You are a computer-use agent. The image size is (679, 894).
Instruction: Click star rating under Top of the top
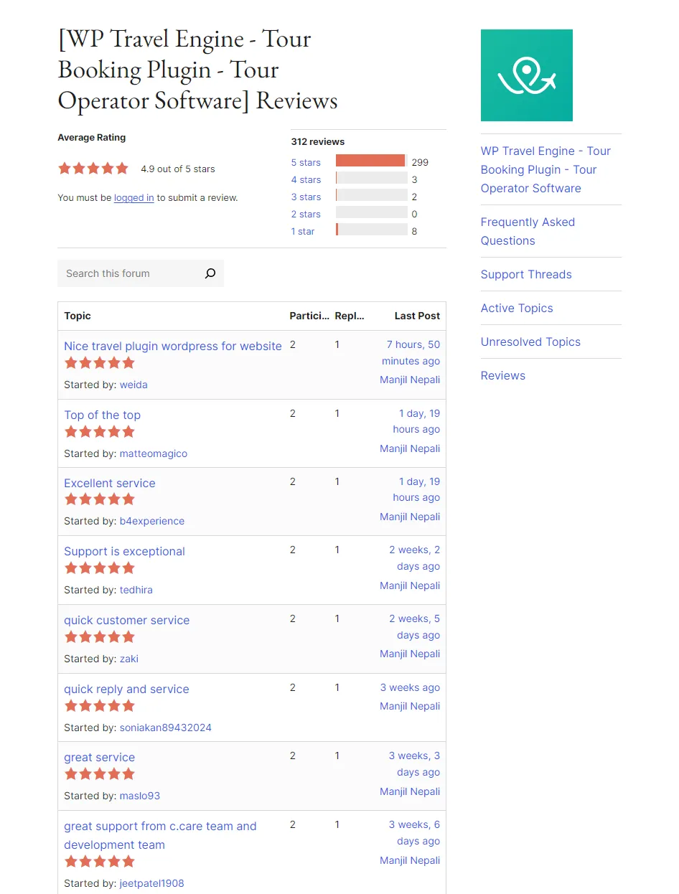(100, 432)
